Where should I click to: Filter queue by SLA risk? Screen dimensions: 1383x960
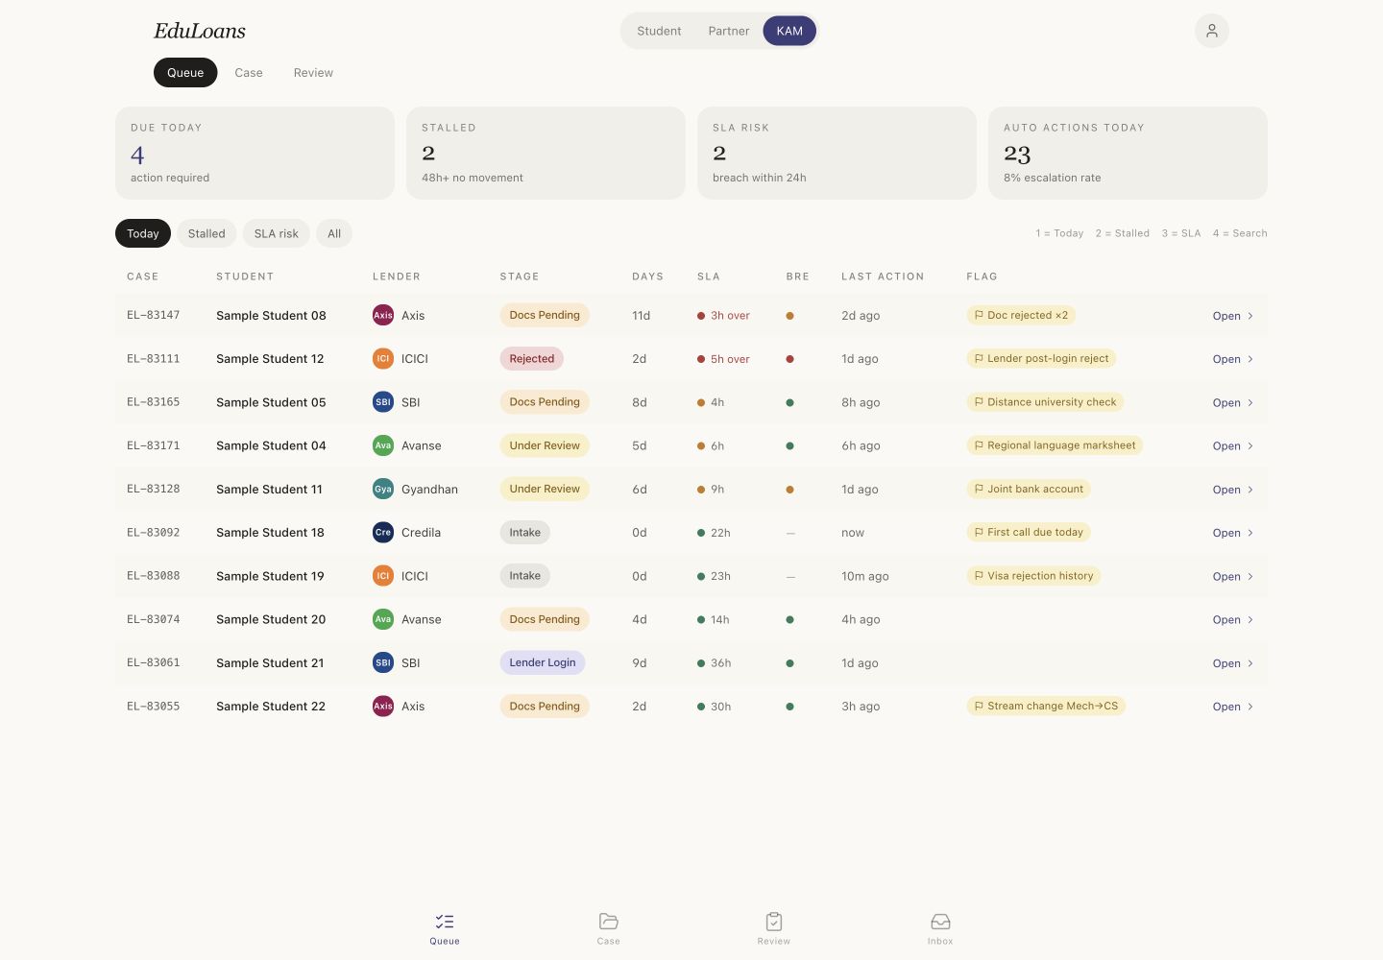click(x=276, y=233)
